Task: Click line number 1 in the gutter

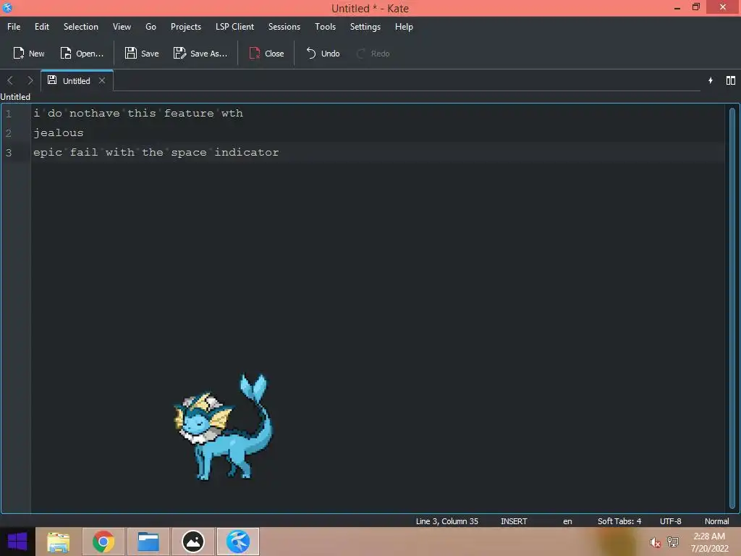Action: tap(9, 114)
